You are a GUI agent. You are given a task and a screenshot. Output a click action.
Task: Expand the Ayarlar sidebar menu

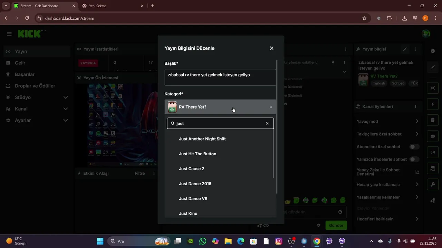click(x=37, y=120)
